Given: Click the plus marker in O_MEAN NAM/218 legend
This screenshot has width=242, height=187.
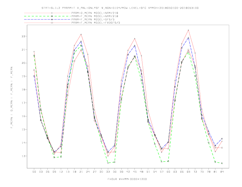Looking at the screenshot, I should pyautogui.click(x=52, y=13).
